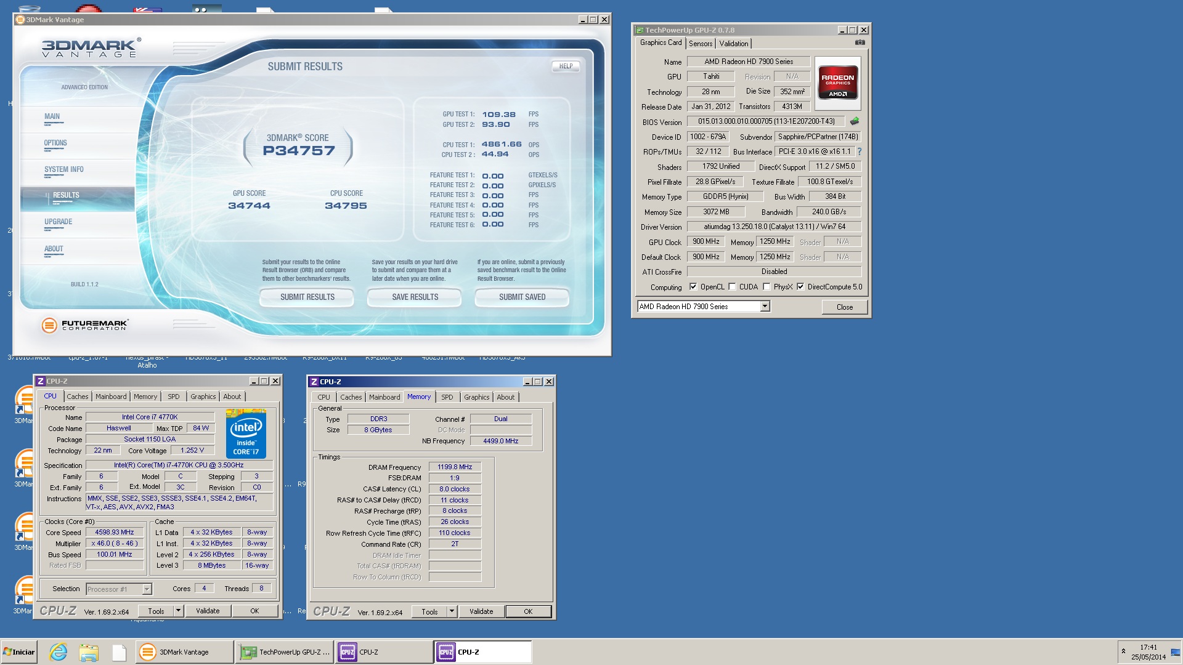Viewport: 1183px width, 665px height.
Task: Click the Iniciar start button
Action: coord(19,652)
